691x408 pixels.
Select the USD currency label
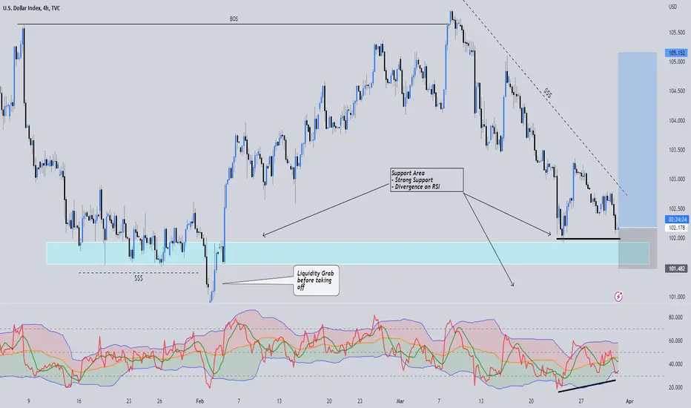click(672, 7)
